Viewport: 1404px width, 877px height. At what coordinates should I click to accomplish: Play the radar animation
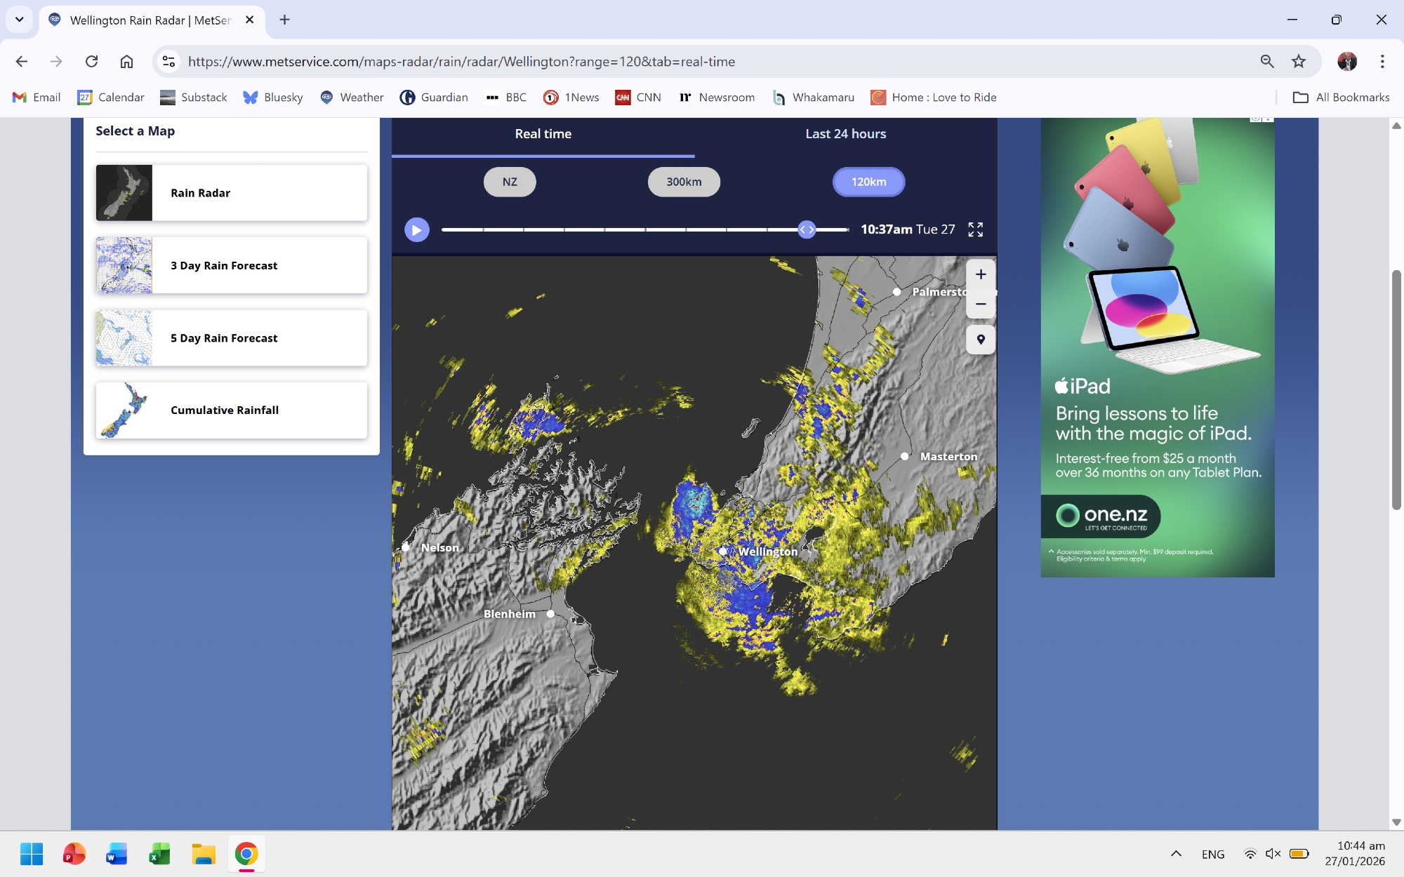click(416, 229)
